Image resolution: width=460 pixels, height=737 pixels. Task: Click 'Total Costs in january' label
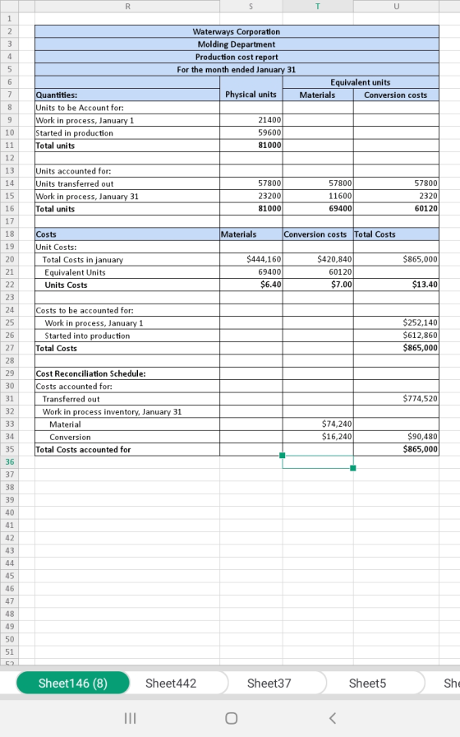[83, 259]
